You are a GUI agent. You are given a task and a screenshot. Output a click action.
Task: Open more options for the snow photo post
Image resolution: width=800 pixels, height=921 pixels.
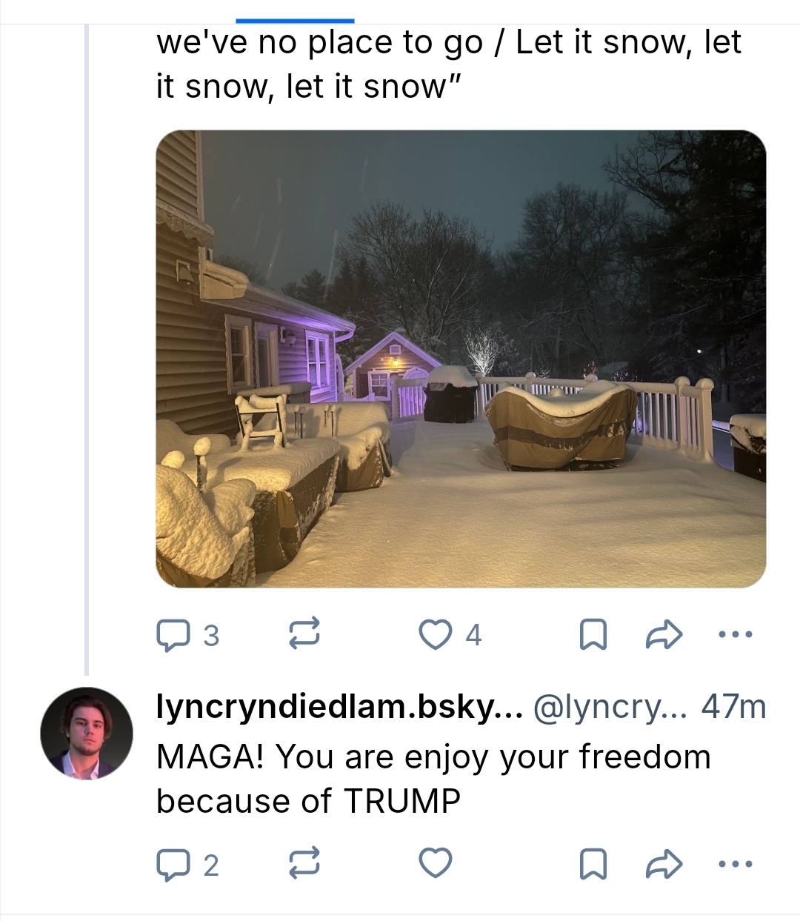coord(734,635)
